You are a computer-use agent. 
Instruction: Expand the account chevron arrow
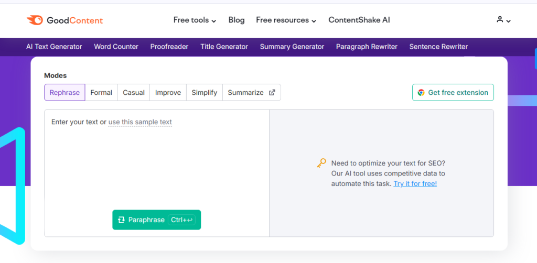point(509,21)
